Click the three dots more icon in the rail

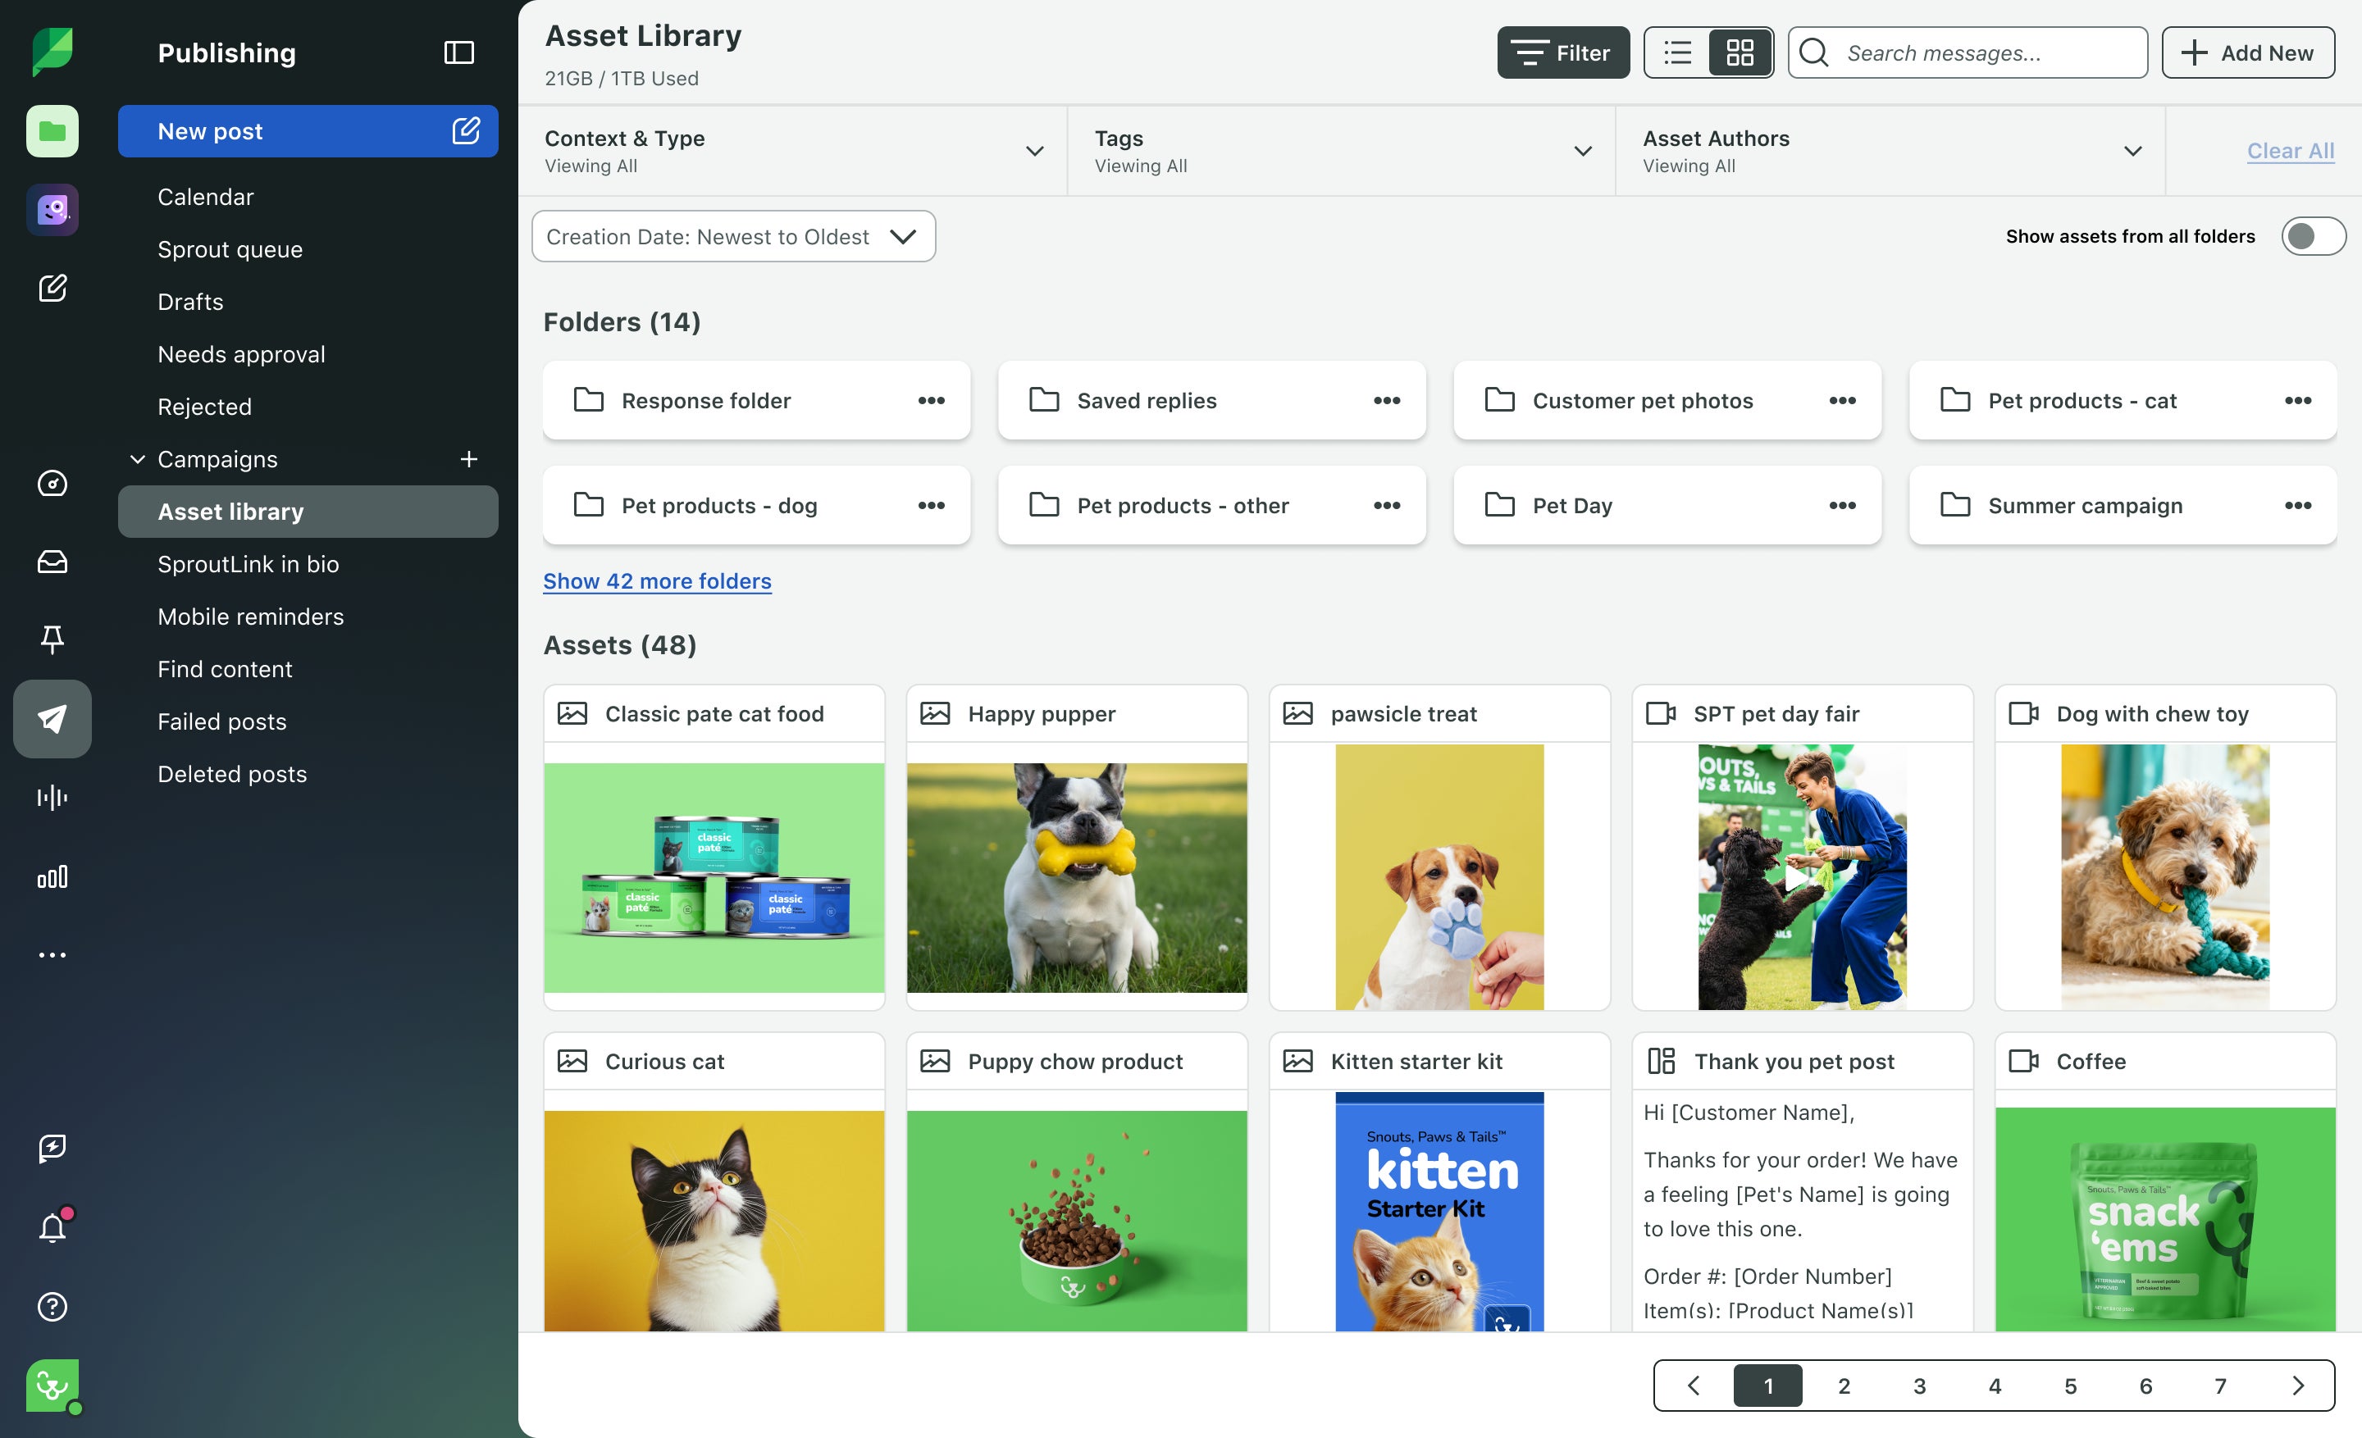click(52, 954)
